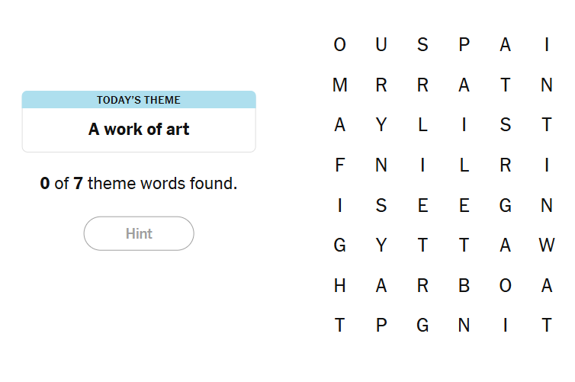The height and width of the screenshot is (382, 575).
Task: Select the letter M in the grid
Action: point(340,85)
